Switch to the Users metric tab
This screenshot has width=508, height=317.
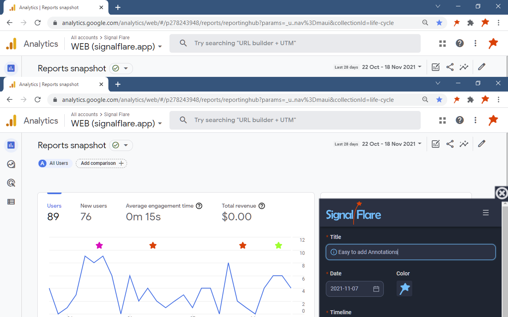click(54, 212)
